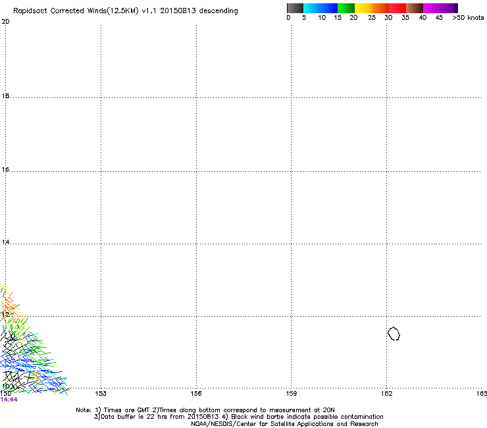Screen dimensions: 487x428
Task: Click the 159 longitude axis label
Action: (291, 394)
